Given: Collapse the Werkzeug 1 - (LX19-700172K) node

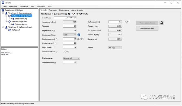Looking at the screenshot, I should coord(7,16).
